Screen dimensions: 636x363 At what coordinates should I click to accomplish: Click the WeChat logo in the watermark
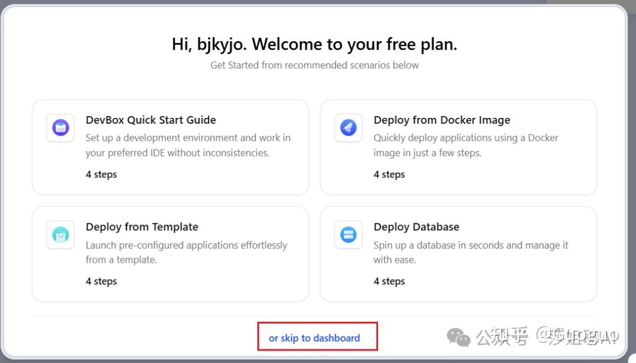pyautogui.click(x=459, y=337)
